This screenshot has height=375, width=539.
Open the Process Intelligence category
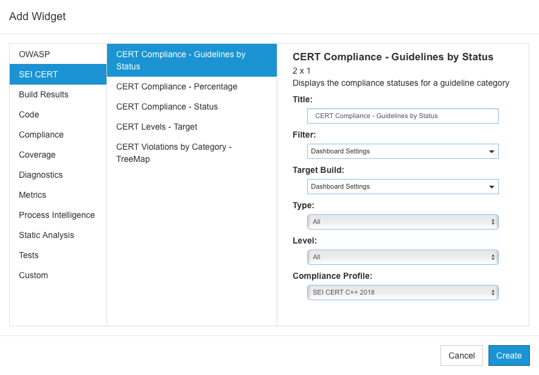(x=58, y=215)
